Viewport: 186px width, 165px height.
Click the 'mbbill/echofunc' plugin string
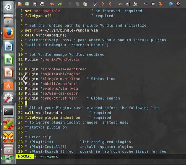pyautogui.click(x=59, y=84)
